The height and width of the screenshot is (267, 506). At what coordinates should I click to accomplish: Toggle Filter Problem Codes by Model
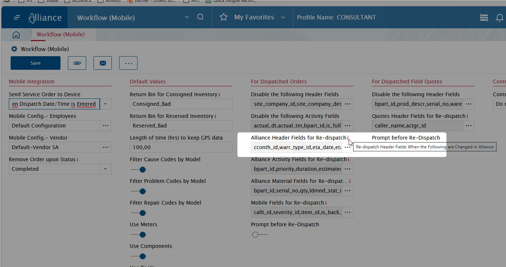click(139, 191)
